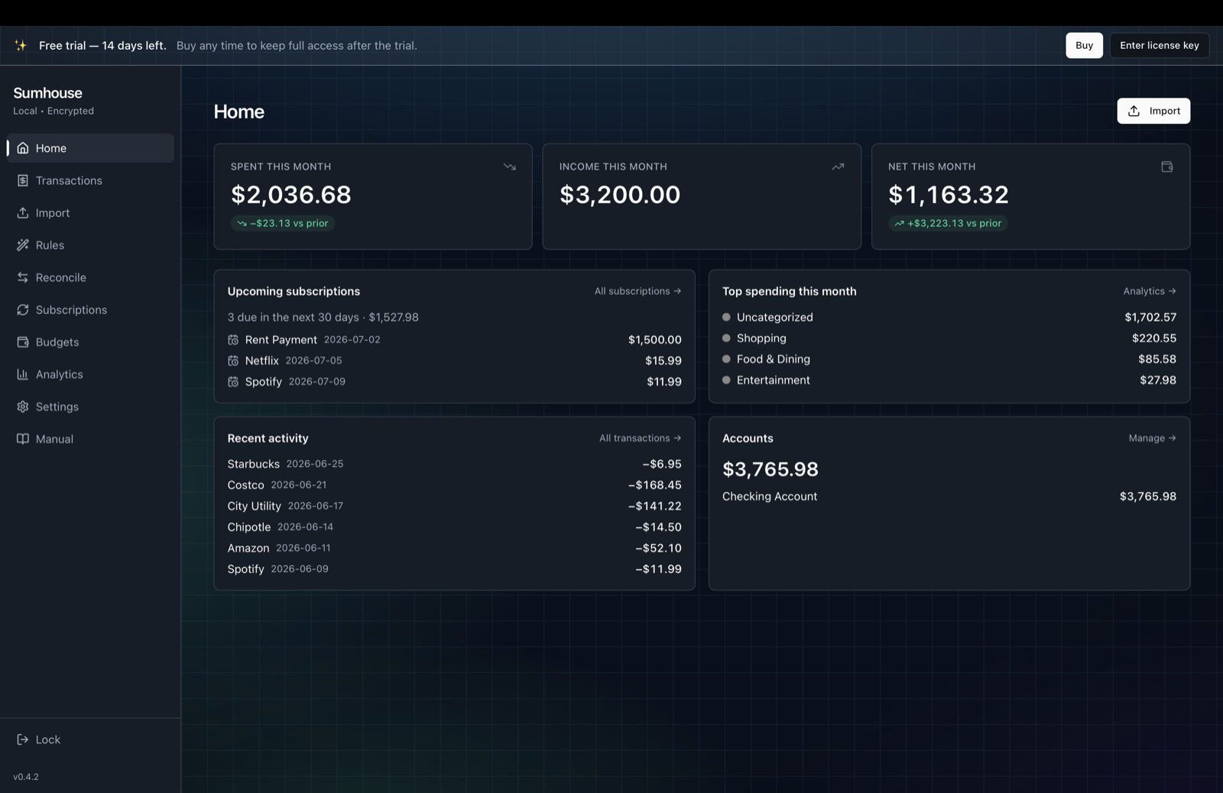The width and height of the screenshot is (1223, 793).
Task: Click the Sumhouse app title
Action: pyautogui.click(x=47, y=93)
